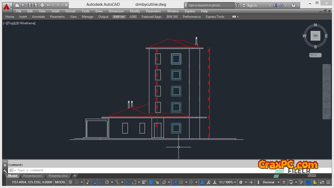
Task: Click the Undo arrow icon
Action: coord(49,5)
